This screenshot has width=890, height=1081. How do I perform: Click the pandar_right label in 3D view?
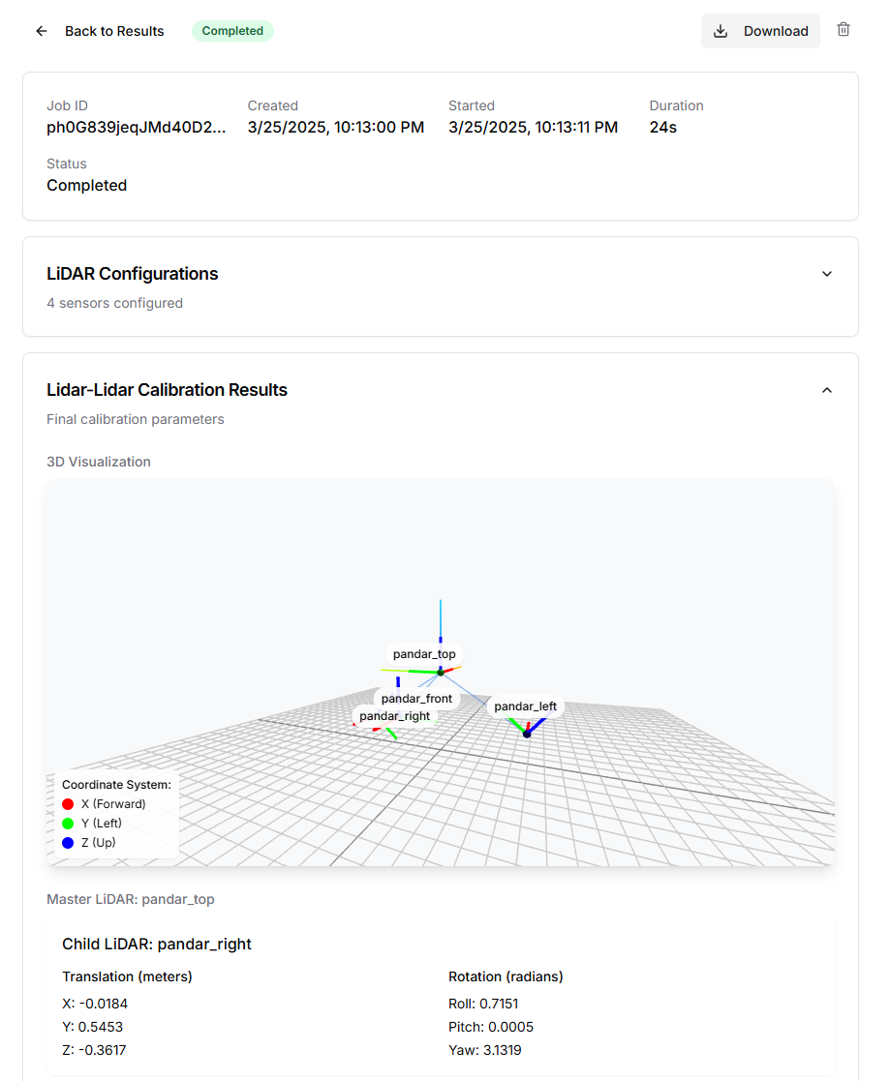point(394,715)
